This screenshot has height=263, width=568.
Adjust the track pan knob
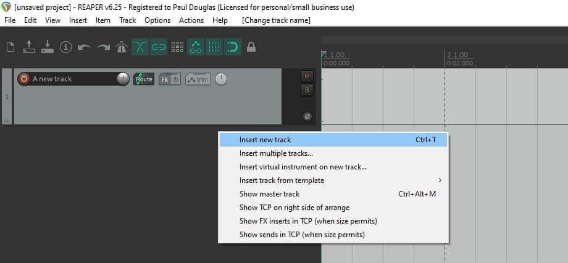221,79
